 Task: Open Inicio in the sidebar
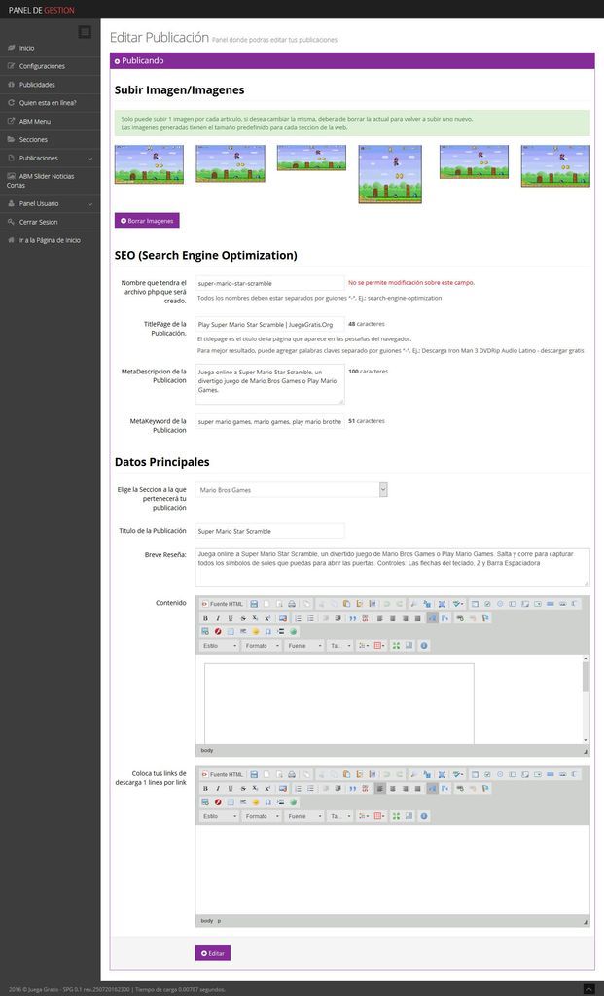coord(51,49)
